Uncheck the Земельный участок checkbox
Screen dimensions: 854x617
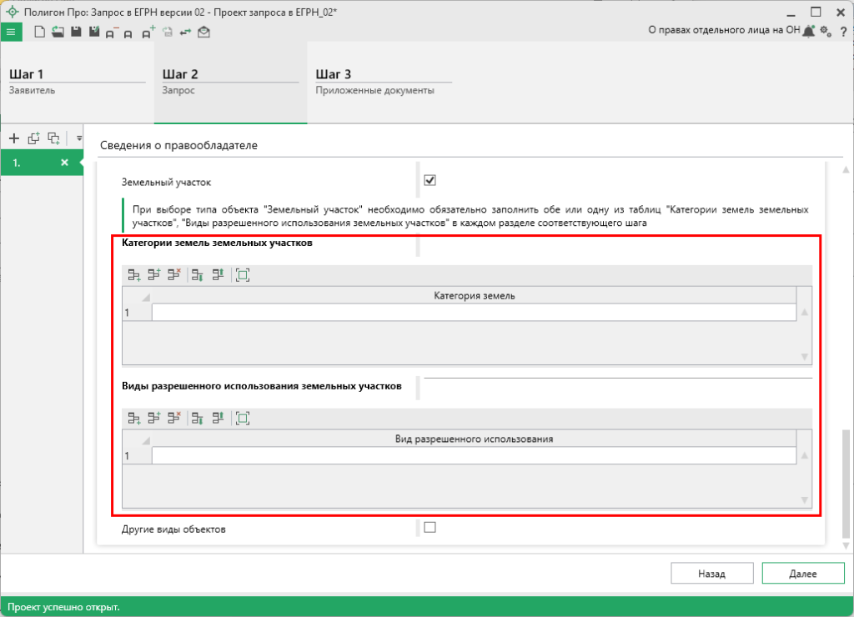tap(430, 180)
